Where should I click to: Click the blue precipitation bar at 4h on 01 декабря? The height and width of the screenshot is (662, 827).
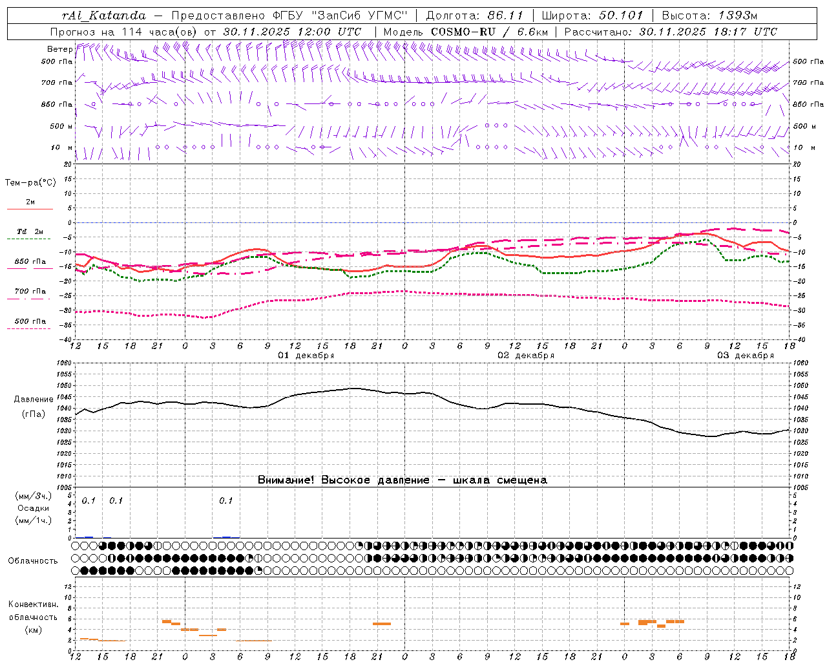(x=226, y=537)
